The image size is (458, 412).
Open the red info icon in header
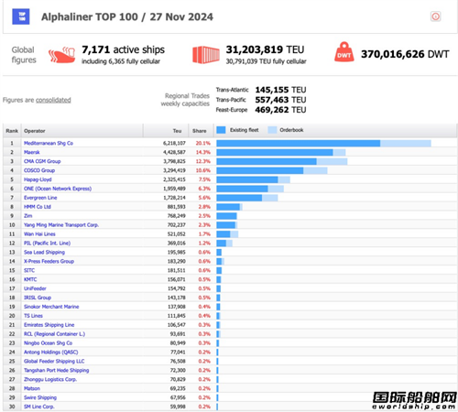[435, 16]
